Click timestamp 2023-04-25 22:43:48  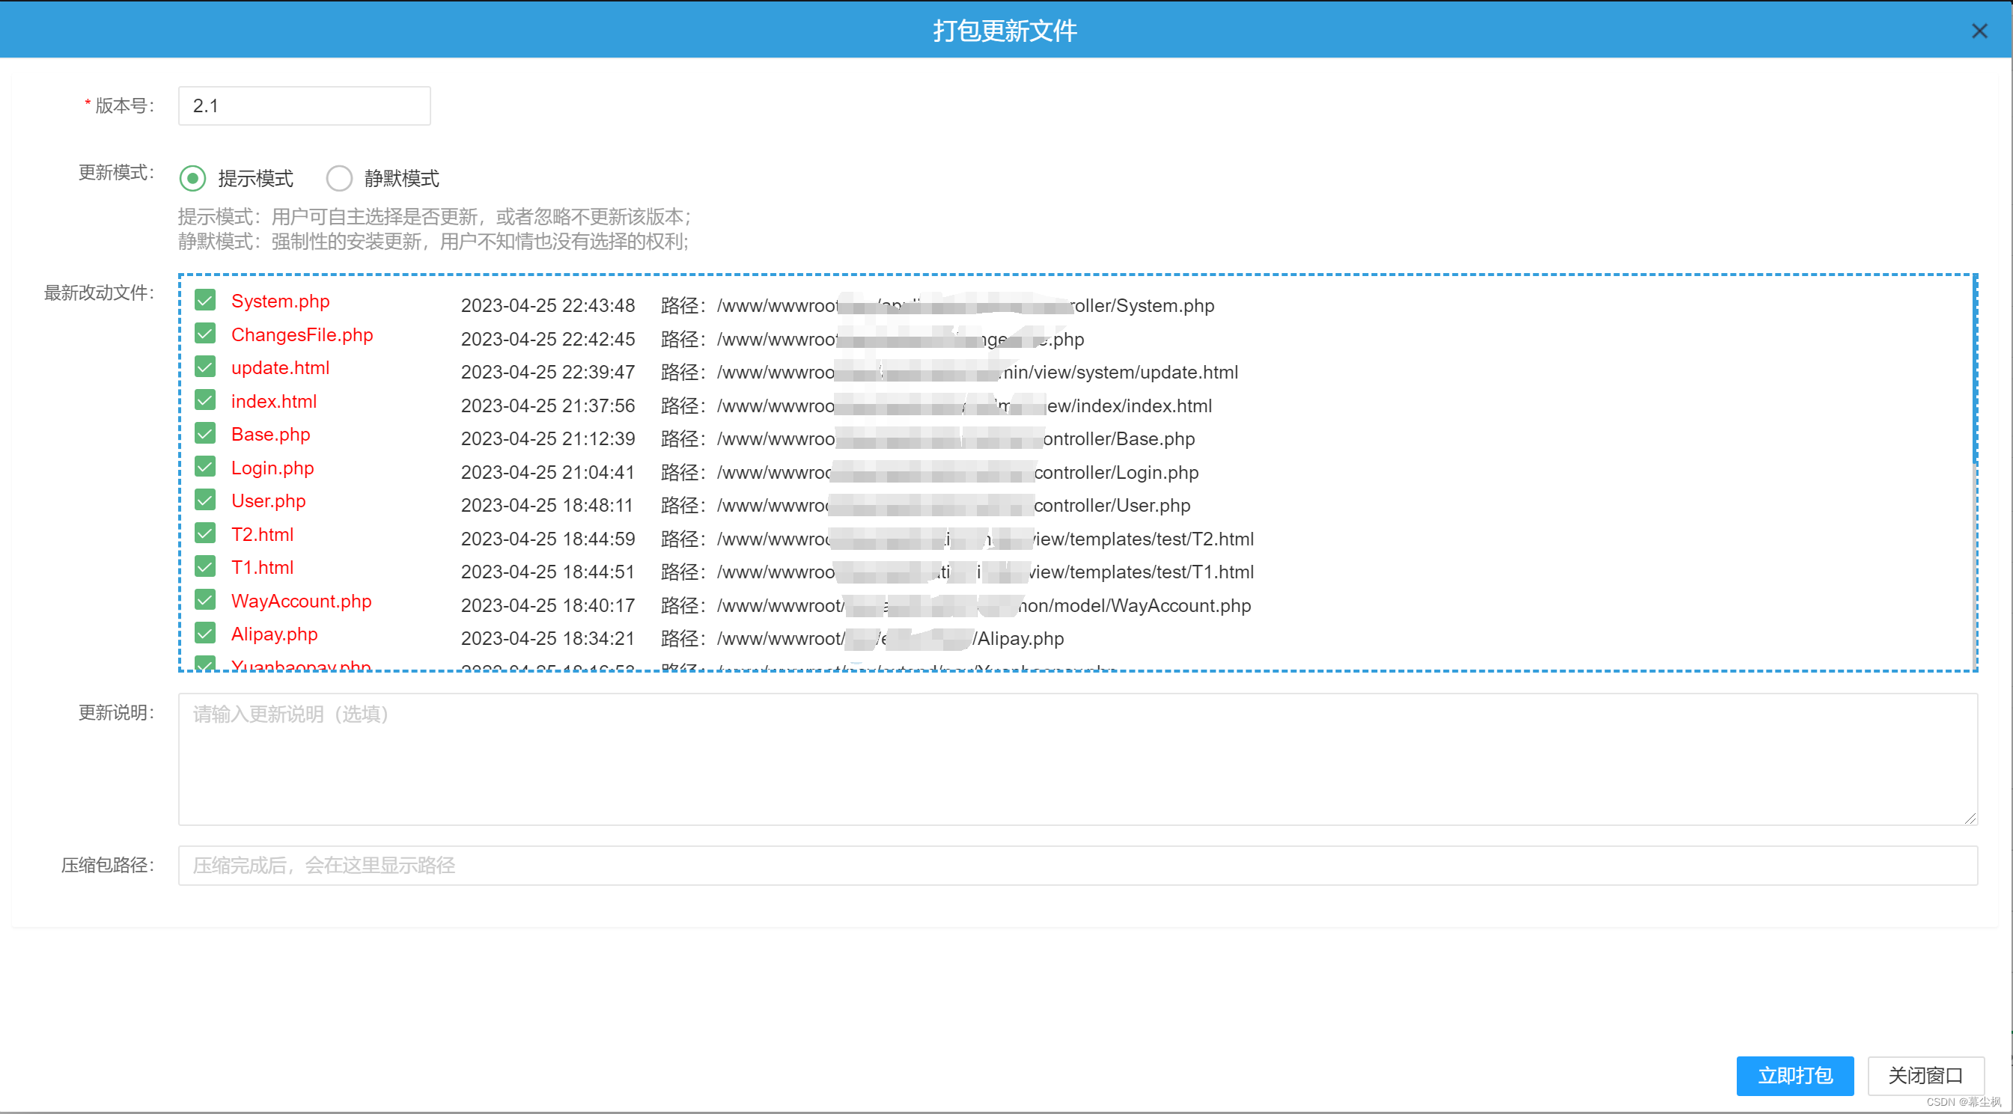pos(548,305)
